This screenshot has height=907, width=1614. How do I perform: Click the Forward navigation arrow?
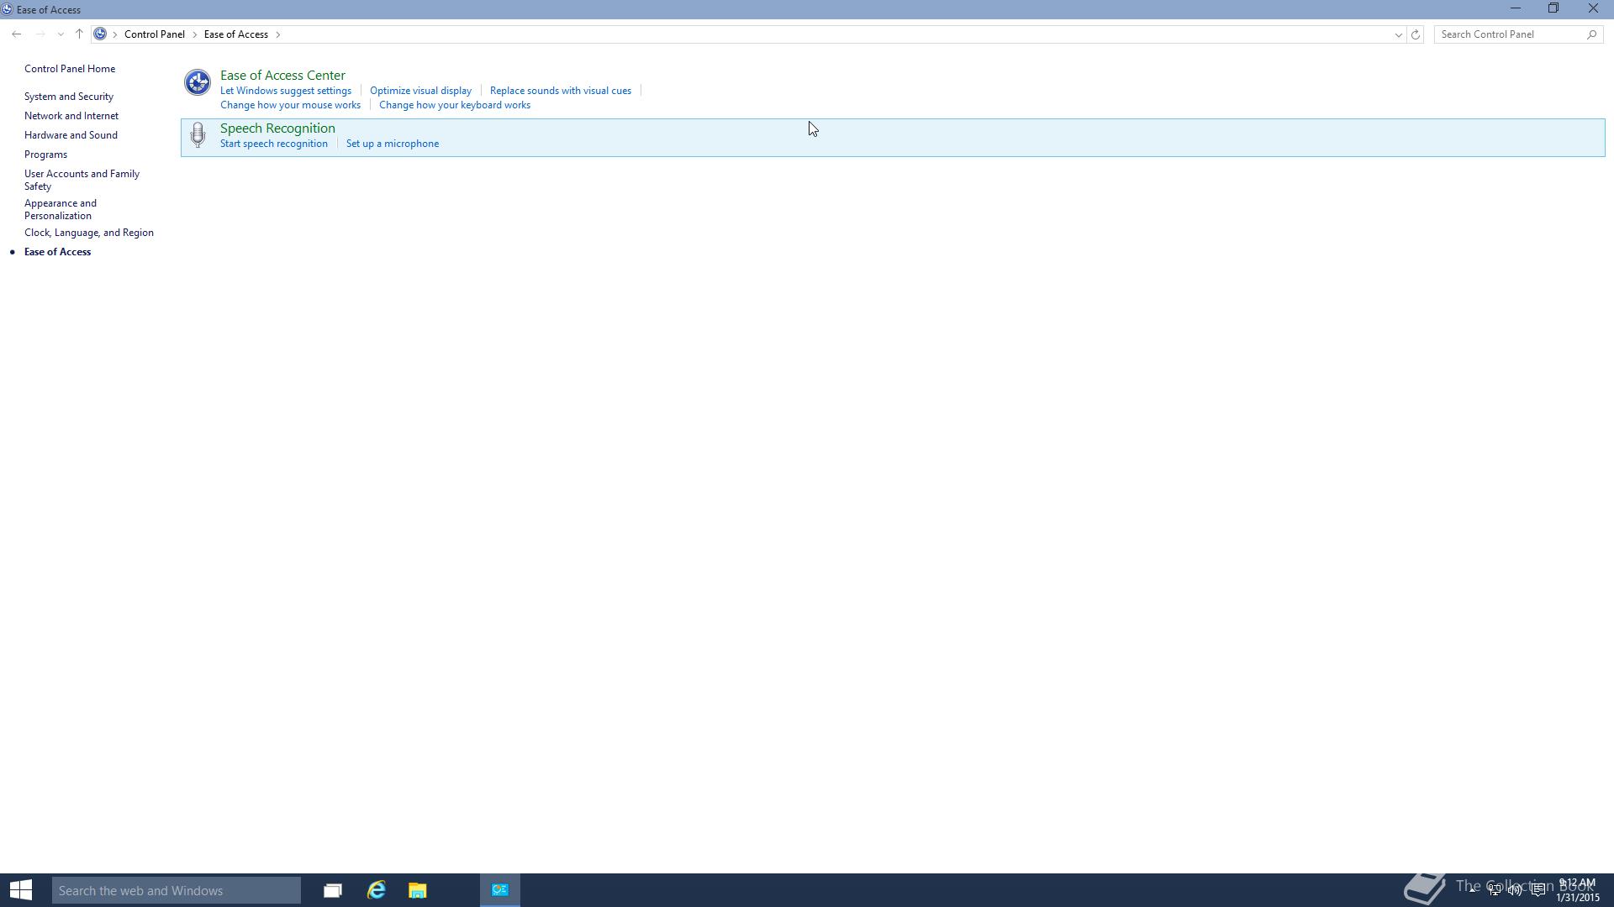point(40,34)
